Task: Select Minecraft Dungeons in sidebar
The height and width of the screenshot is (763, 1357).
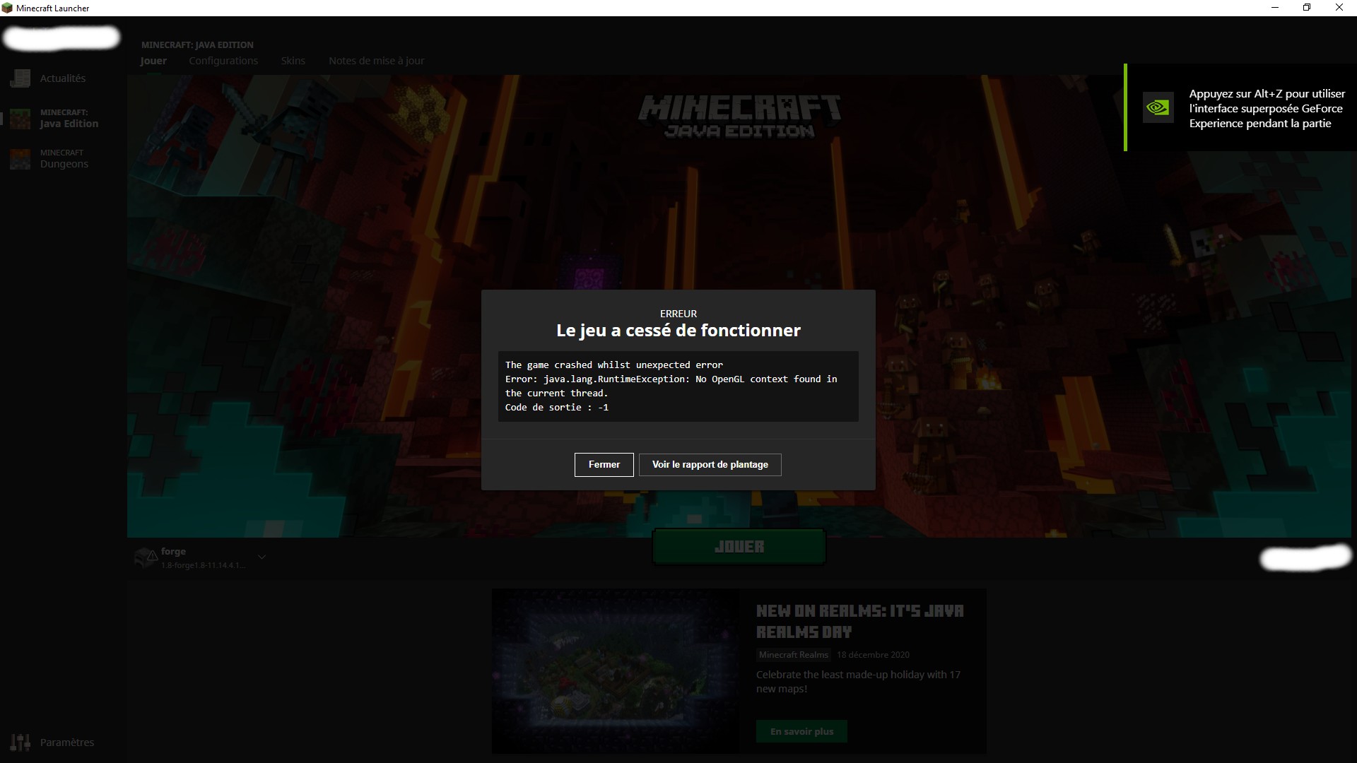Action: pos(64,159)
